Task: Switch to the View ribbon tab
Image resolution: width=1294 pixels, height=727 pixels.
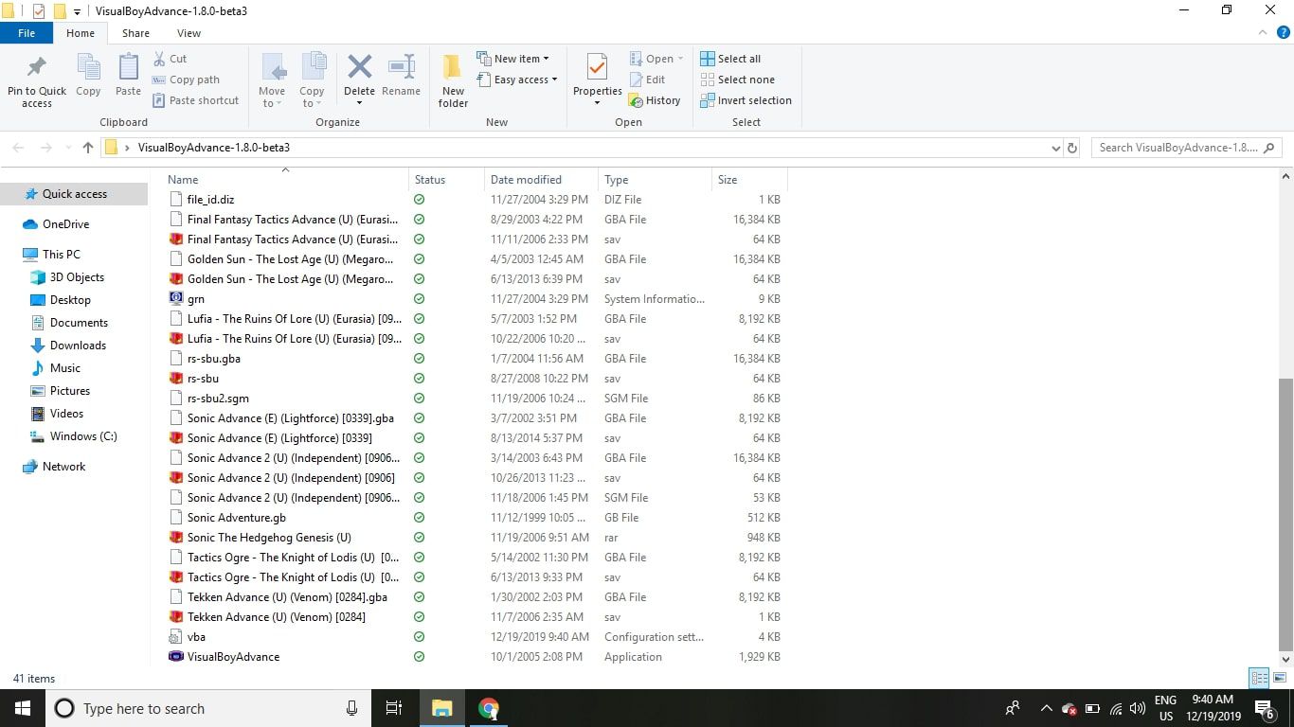Action: 189,33
